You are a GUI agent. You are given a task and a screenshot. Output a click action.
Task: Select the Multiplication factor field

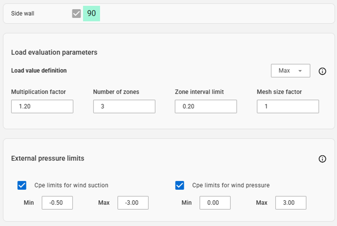click(x=42, y=106)
